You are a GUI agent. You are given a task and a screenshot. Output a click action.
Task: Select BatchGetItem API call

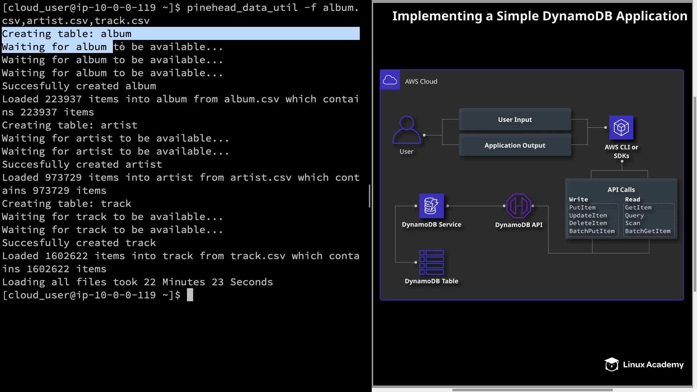[648, 231]
